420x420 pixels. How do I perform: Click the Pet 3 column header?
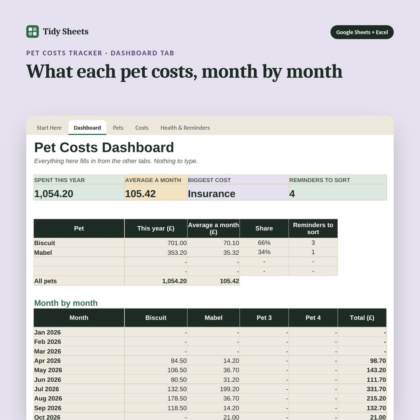click(264, 318)
